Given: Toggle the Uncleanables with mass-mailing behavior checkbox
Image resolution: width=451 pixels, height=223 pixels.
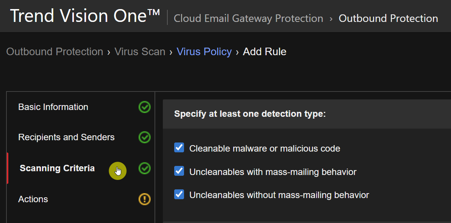Looking at the screenshot, I should point(179,171).
